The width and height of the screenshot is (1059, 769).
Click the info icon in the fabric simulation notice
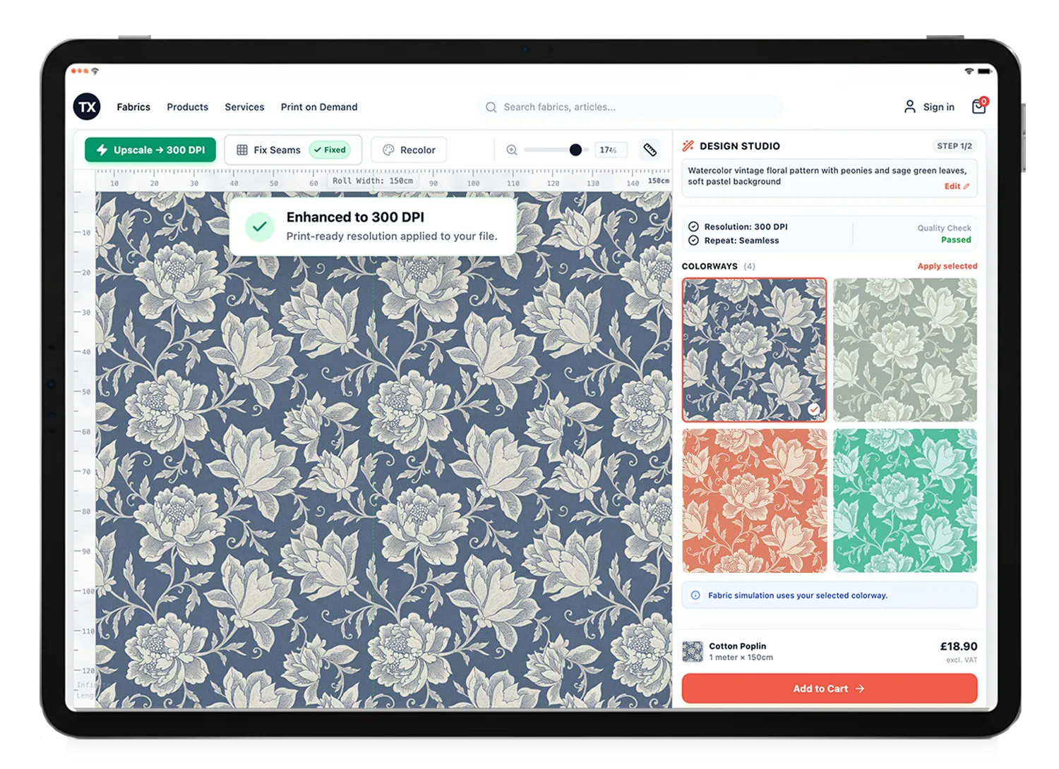tap(696, 595)
